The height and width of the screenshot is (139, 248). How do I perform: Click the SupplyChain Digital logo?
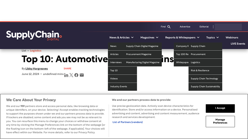pos(34,35)
